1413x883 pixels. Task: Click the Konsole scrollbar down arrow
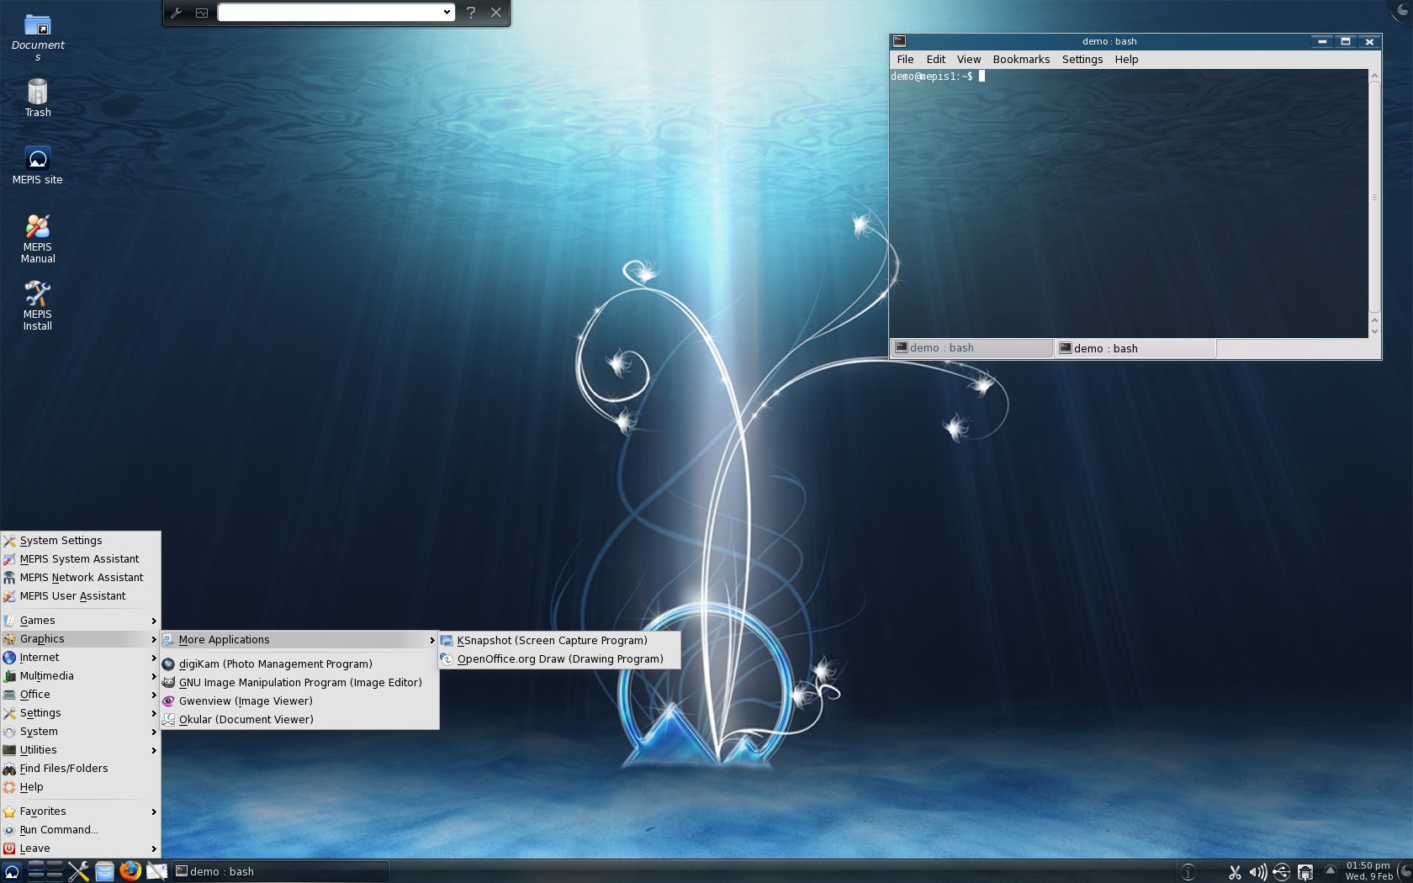point(1374,331)
